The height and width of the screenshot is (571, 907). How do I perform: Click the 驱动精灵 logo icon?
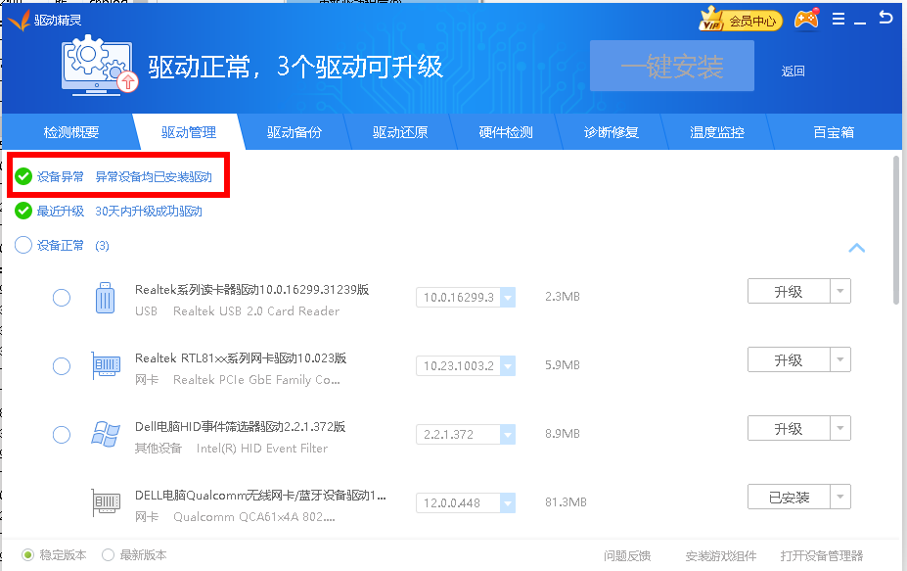(x=19, y=21)
